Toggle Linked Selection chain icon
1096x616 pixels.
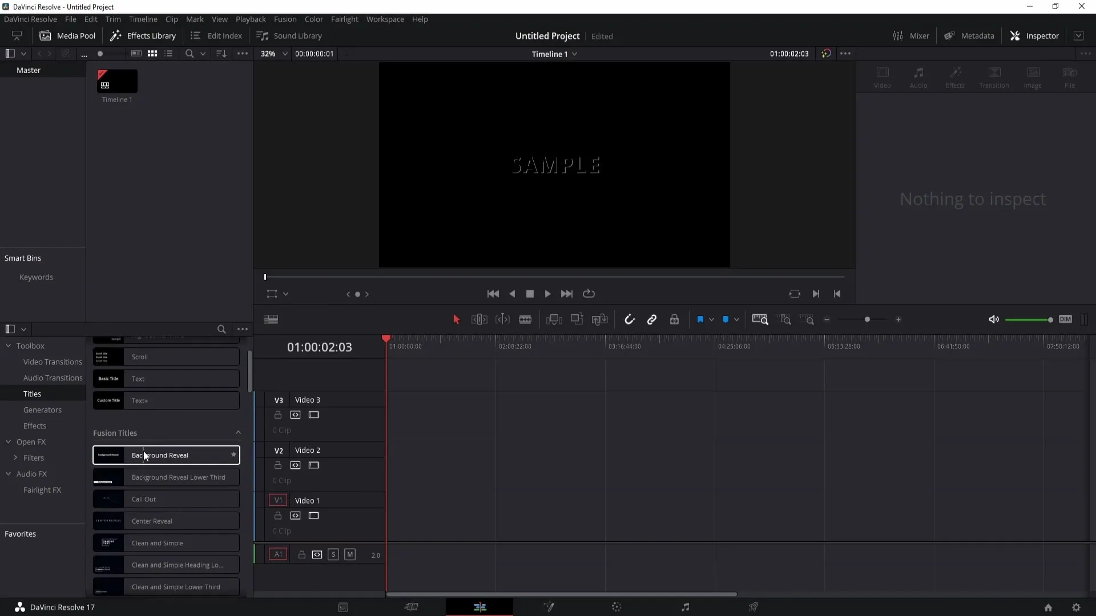(x=652, y=319)
